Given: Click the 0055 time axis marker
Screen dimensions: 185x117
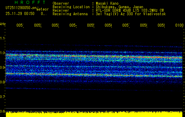Looking at the screenshot, I should click(x=91, y=25).
